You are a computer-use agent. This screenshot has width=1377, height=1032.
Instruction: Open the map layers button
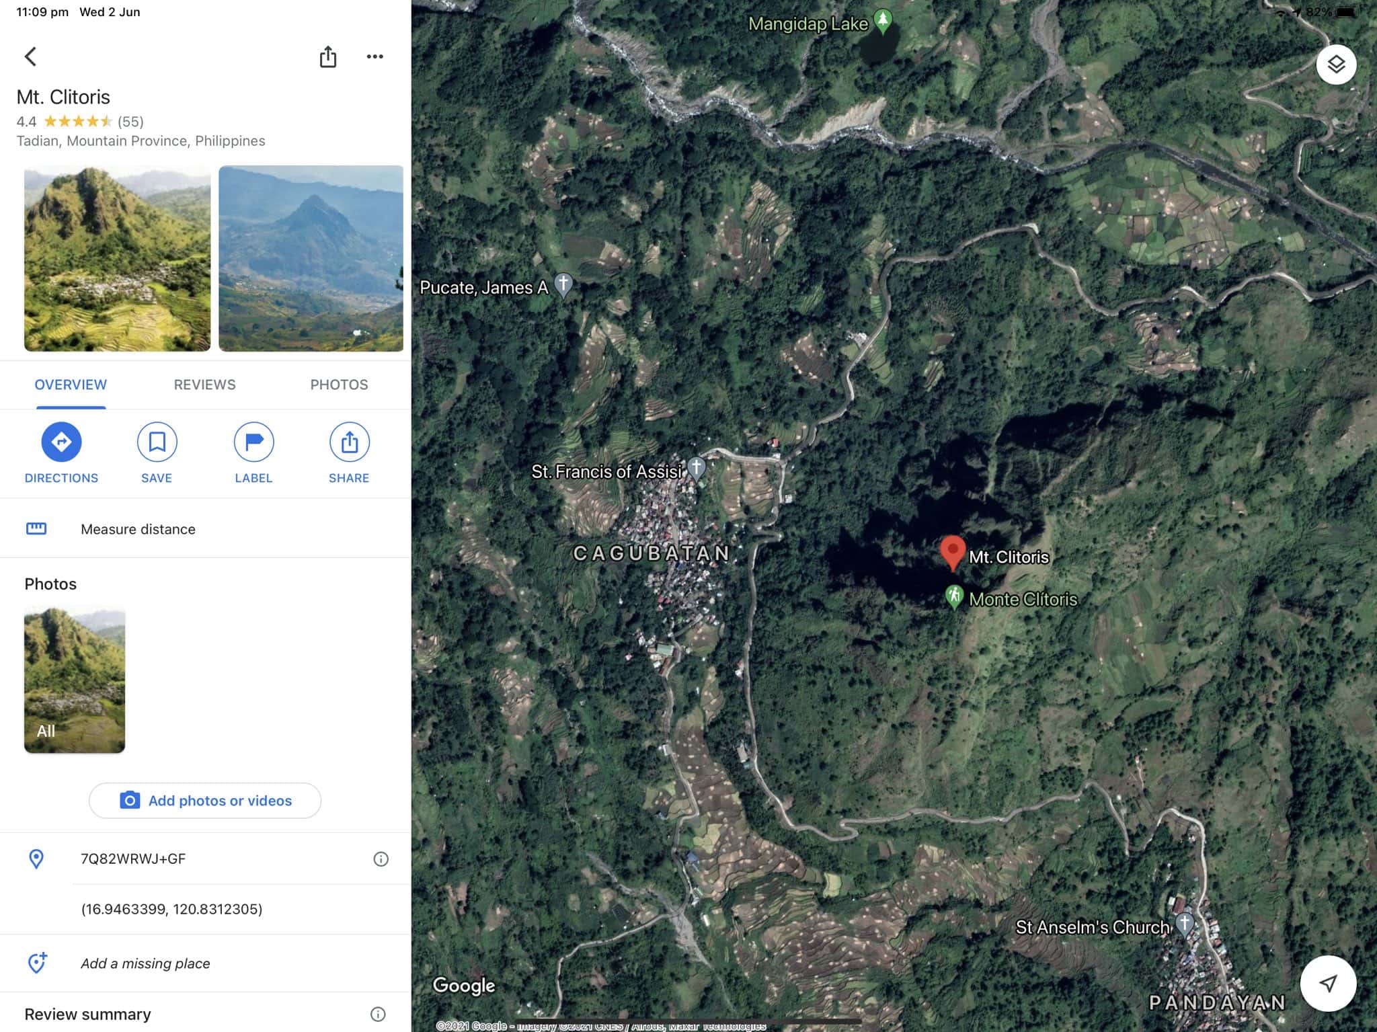pyautogui.click(x=1335, y=65)
